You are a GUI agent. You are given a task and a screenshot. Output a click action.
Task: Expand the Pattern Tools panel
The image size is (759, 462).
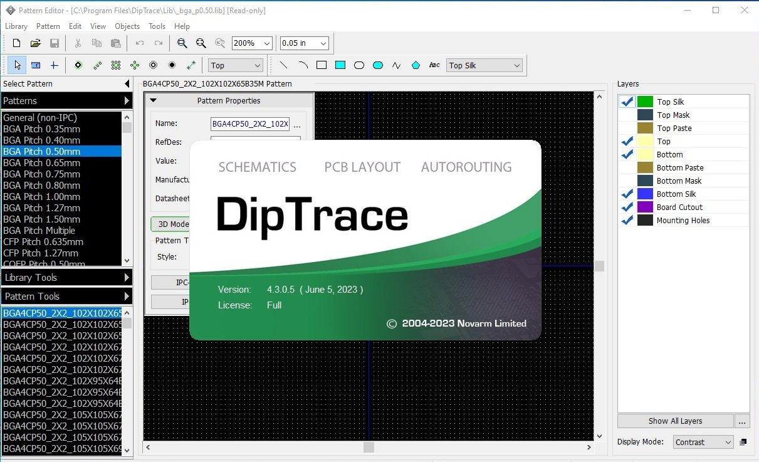pyautogui.click(x=66, y=296)
